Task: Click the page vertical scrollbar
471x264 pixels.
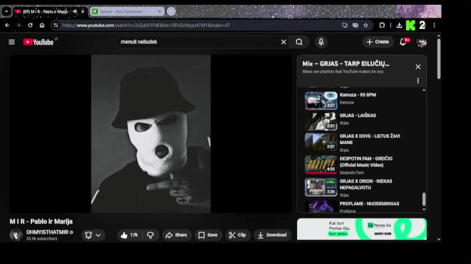Action: [x=439, y=59]
